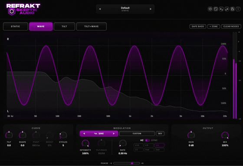The image size is (243, 166).
Task: Select the 1bar sync division
Action: tap(149, 150)
